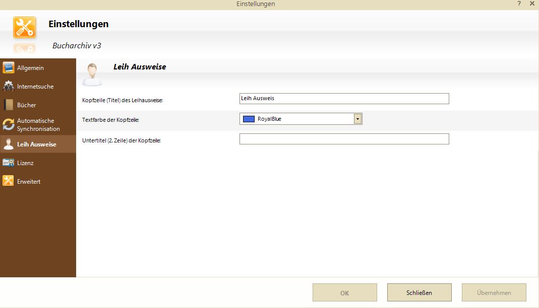Expand the Textfarbe dropdown arrow
The width and height of the screenshot is (539, 308).
[x=357, y=119]
